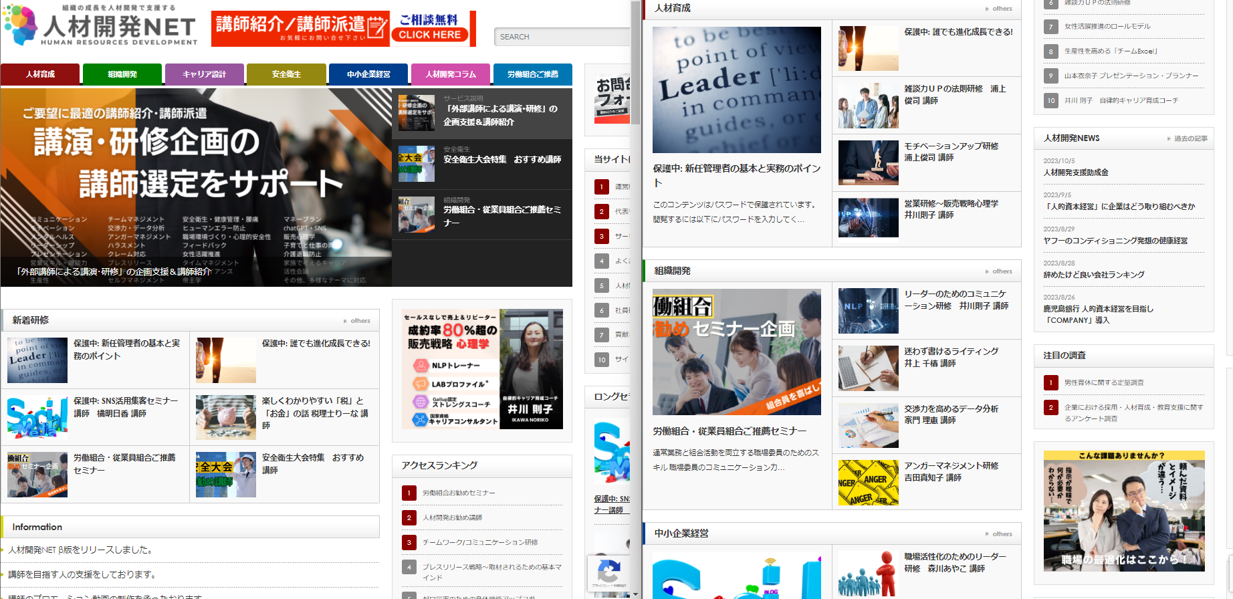Open 雑談力UPの法則研修 浦上俊司 講師
This screenshot has height=599, width=1233.
955,94
